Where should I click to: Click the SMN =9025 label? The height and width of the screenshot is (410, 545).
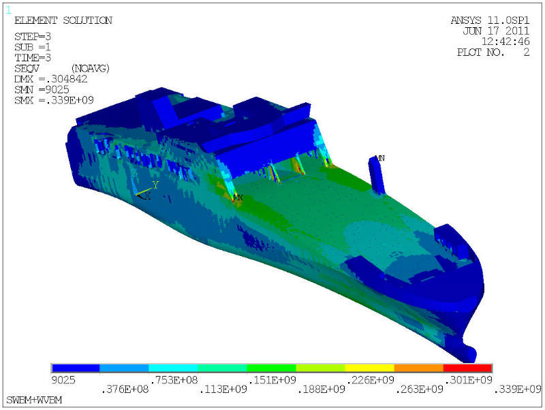tap(40, 90)
